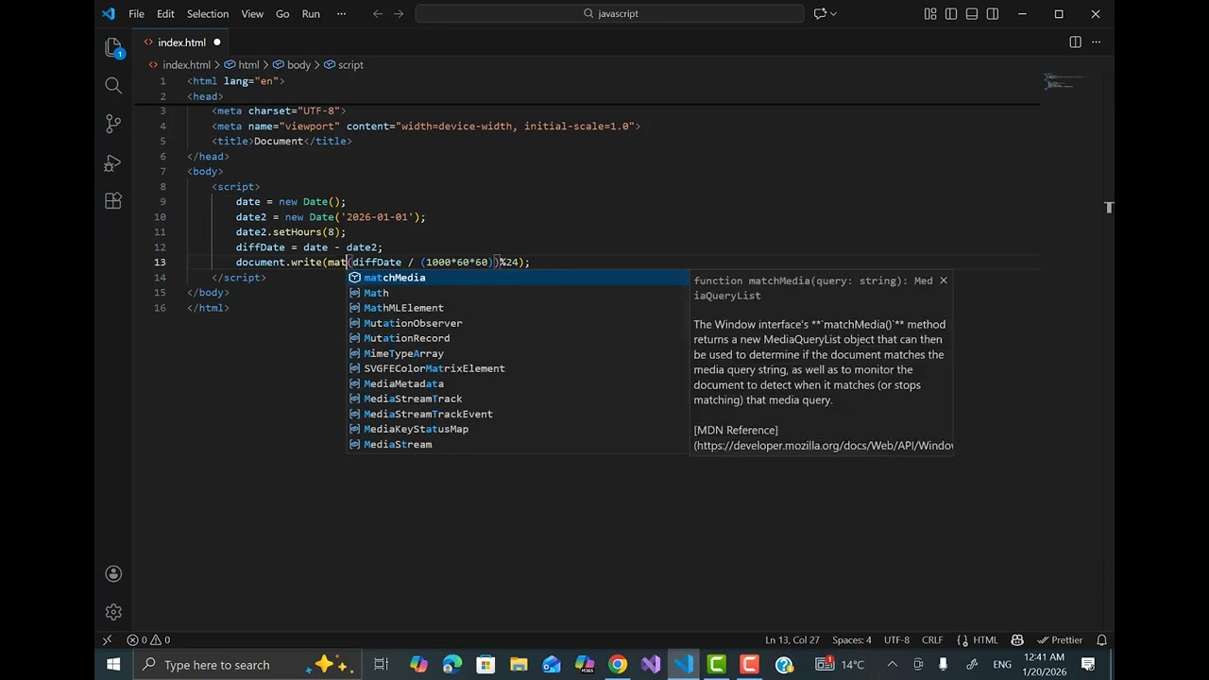Open the Run menu

click(311, 13)
